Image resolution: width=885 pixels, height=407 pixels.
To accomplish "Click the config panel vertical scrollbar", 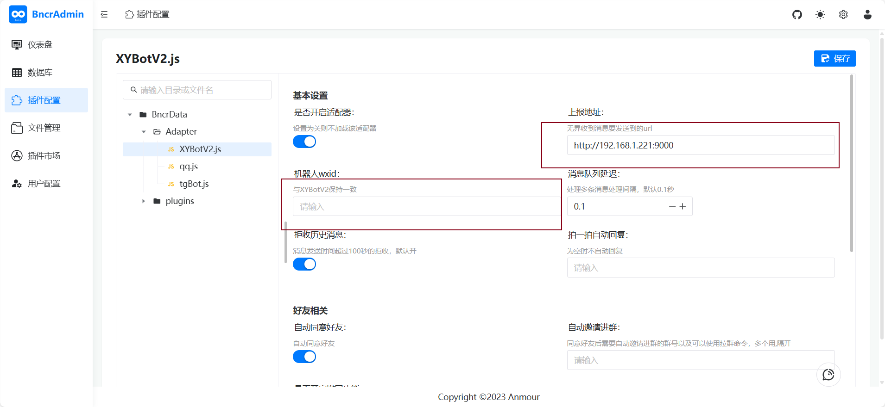I will click(x=852, y=164).
